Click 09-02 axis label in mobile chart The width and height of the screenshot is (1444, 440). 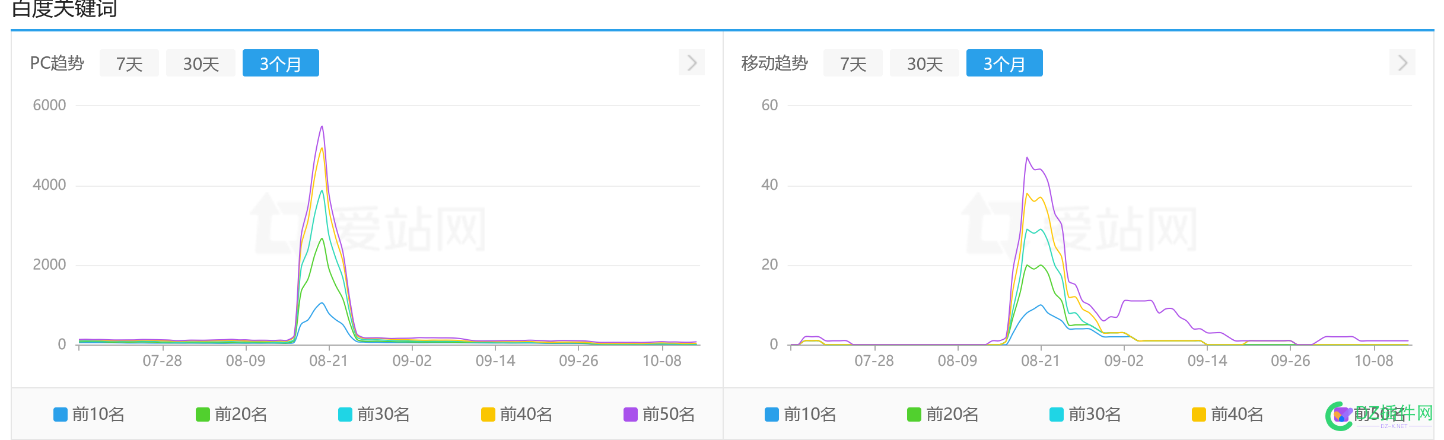tap(1124, 361)
